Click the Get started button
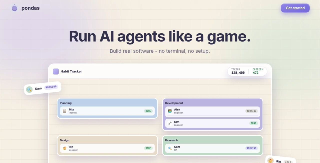 coord(295,8)
